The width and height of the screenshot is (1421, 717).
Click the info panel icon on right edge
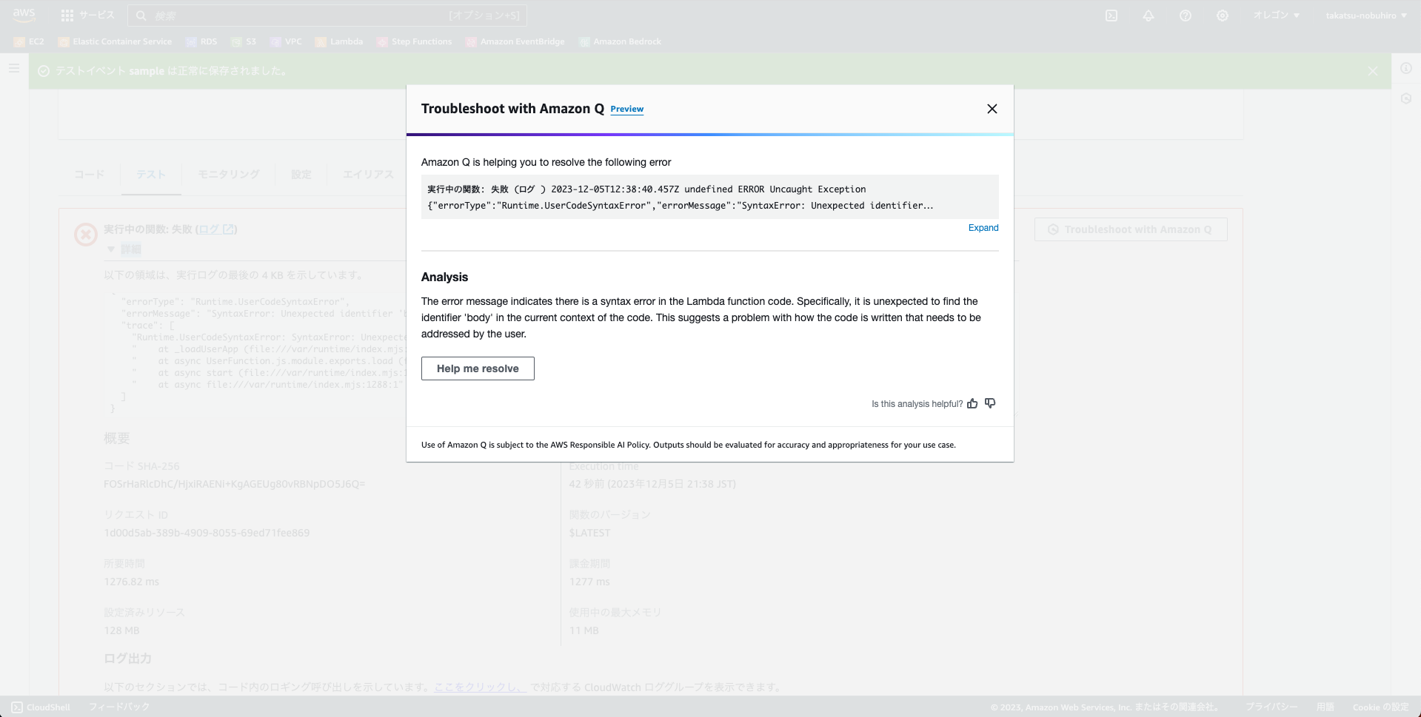1406,68
